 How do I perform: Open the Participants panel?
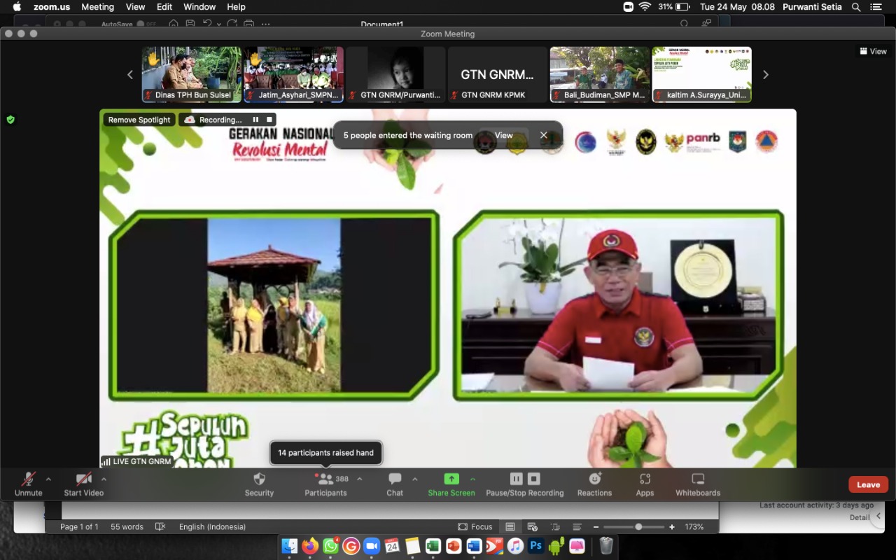pos(325,479)
